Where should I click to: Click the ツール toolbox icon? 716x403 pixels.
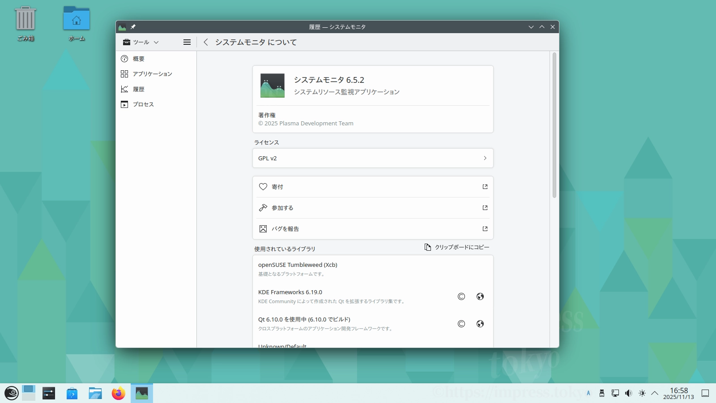(127, 42)
